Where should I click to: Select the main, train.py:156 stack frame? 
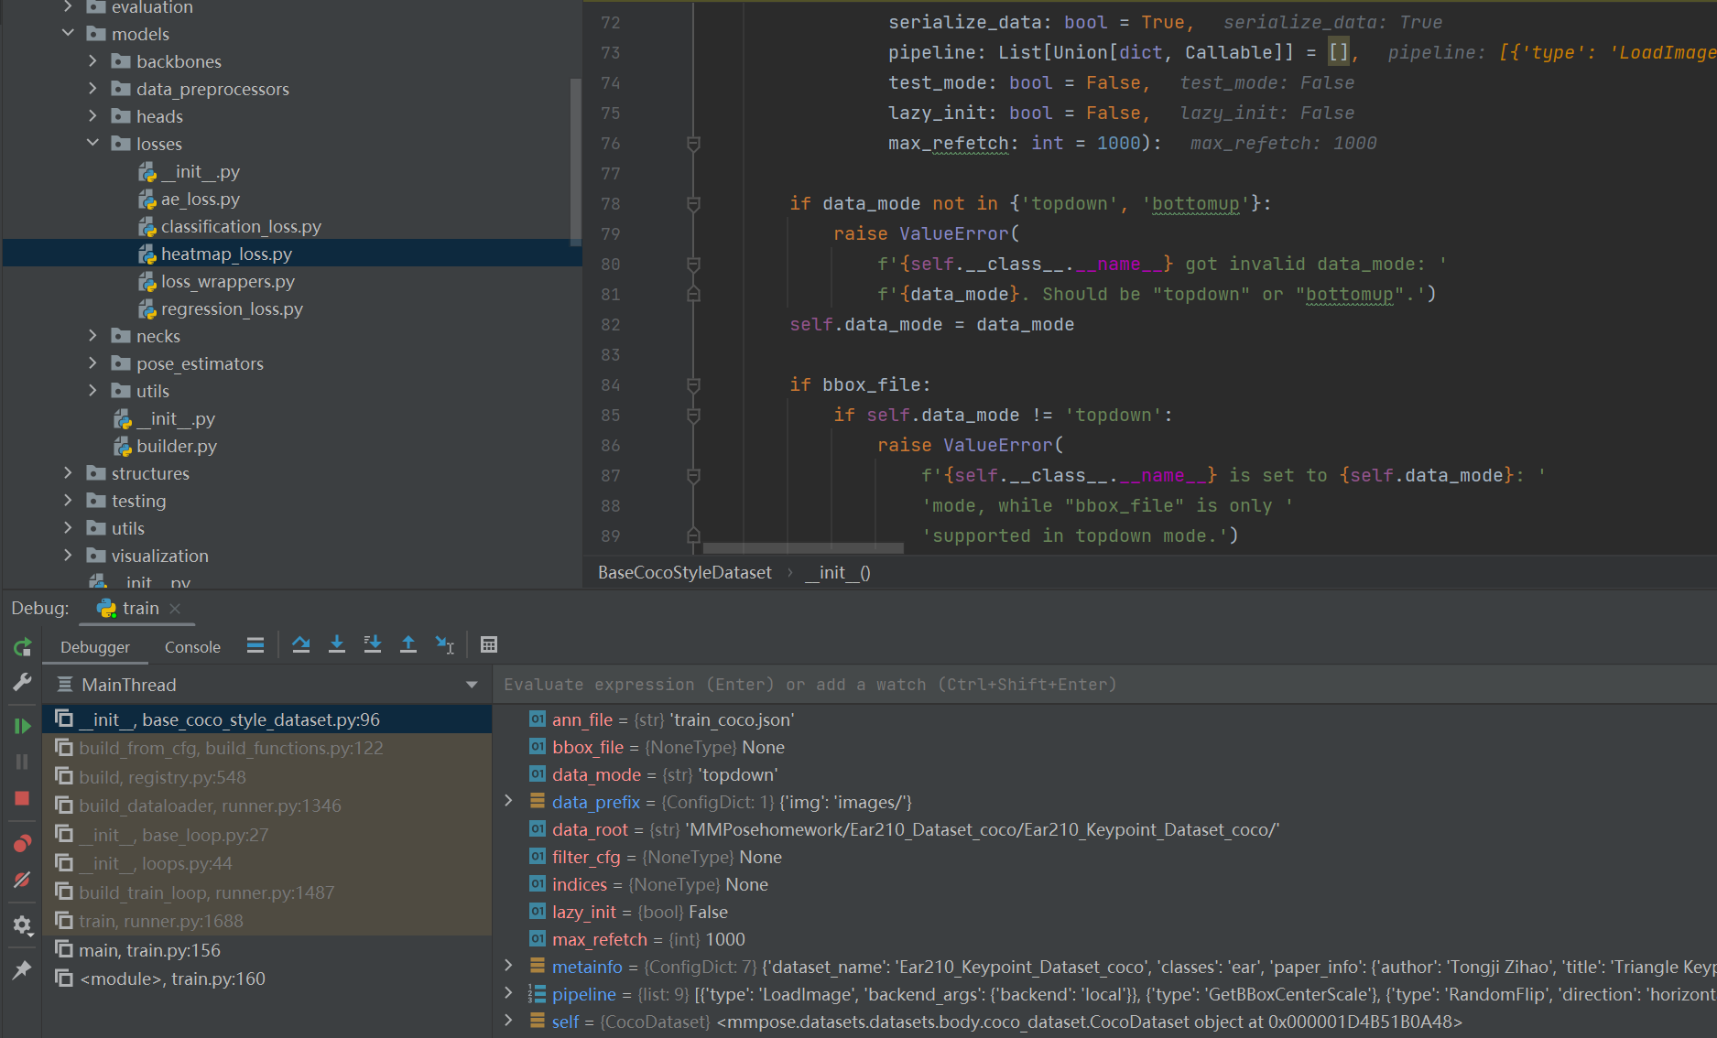click(149, 950)
